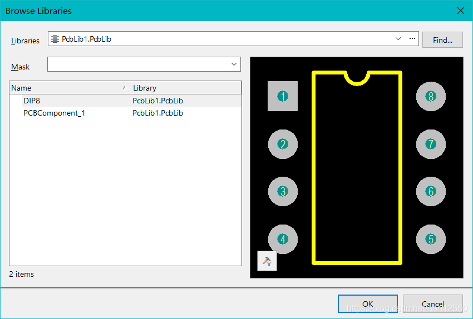Click round pad 6 in the preview

click(431, 191)
